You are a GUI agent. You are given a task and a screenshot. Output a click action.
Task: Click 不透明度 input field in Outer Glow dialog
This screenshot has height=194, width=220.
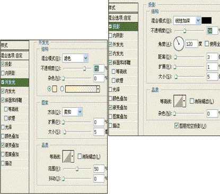99,68
